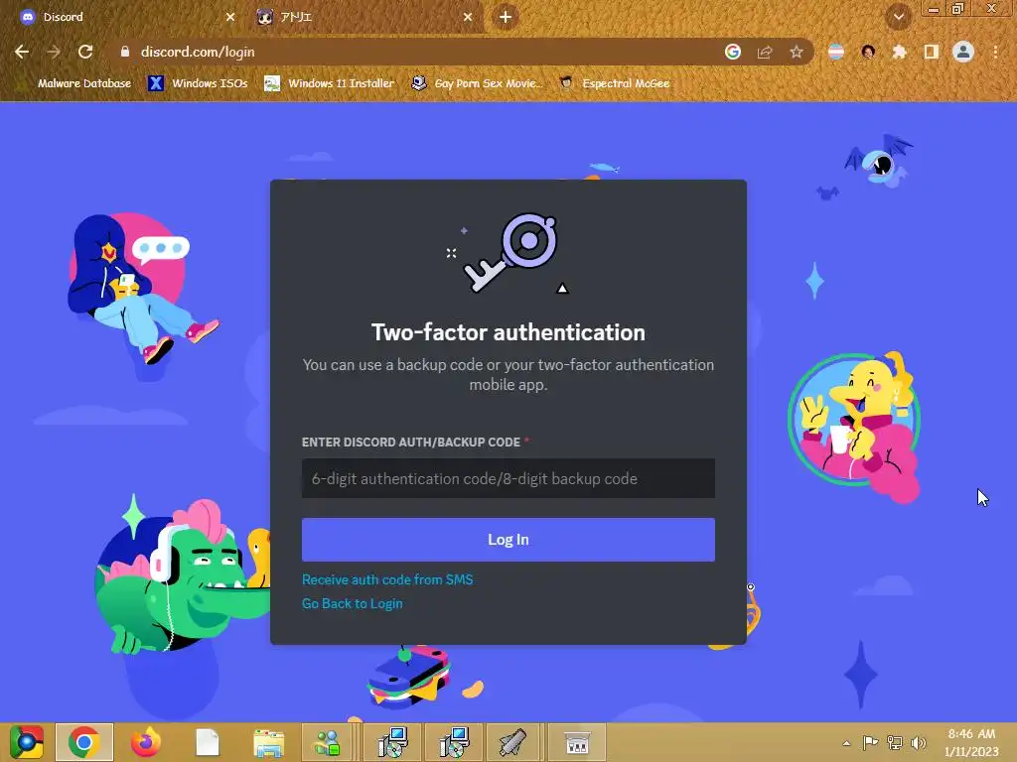Open the striped flag extension icon
This screenshot has height=762, width=1017.
[836, 52]
